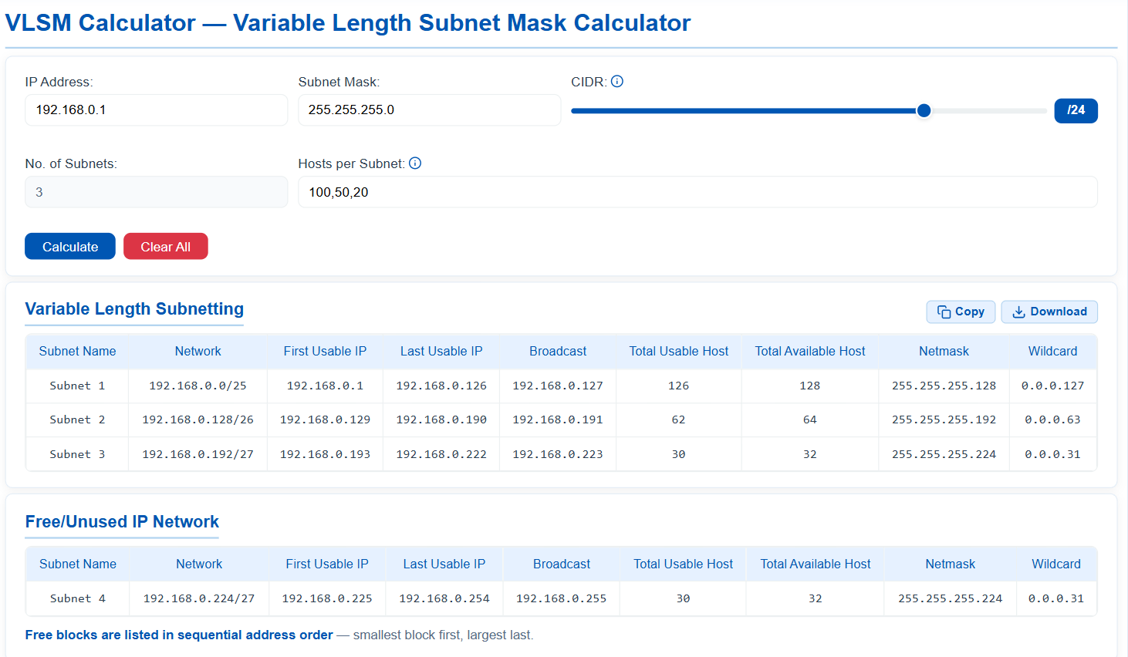1128x657 pixels.
Task: Click the free blocks sequential order note
Action: click(279, 635)
